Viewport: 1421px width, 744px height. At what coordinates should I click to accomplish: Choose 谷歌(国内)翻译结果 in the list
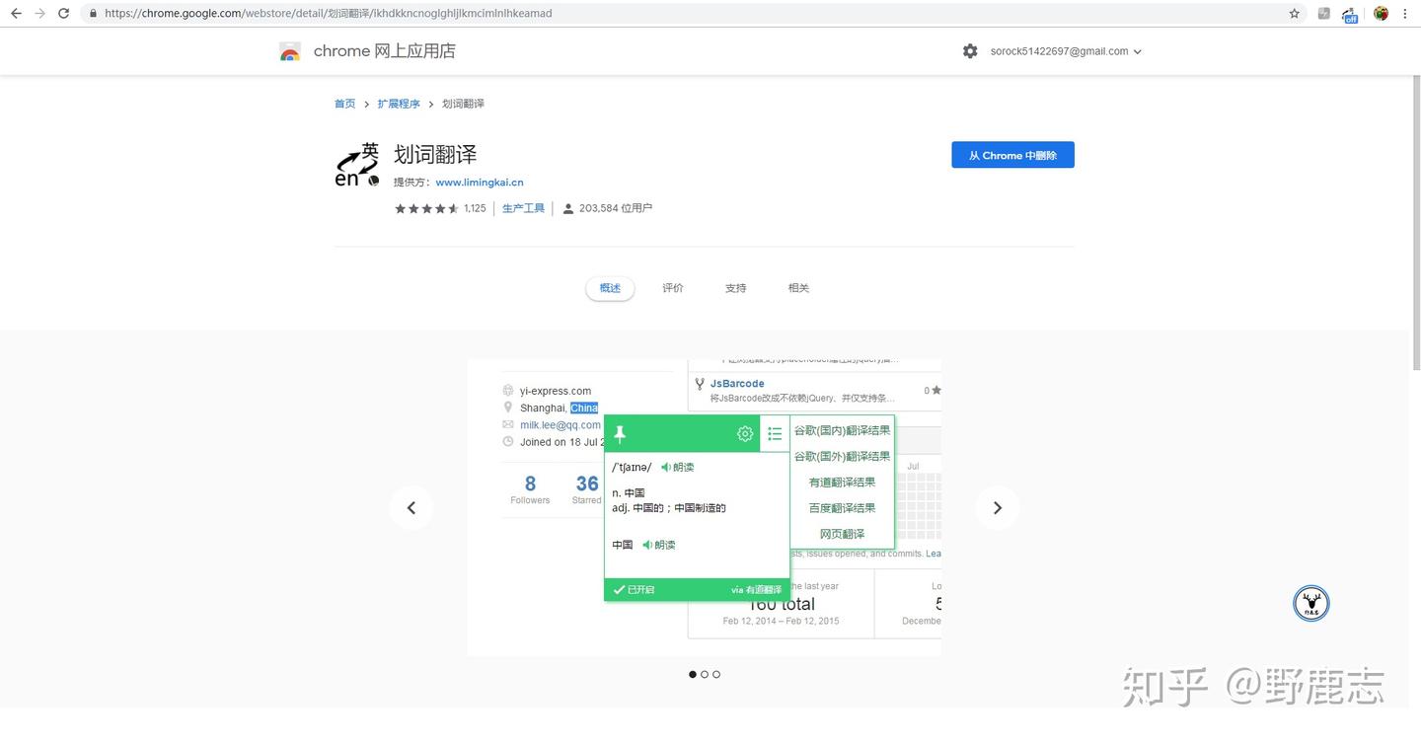pos(842,430)
